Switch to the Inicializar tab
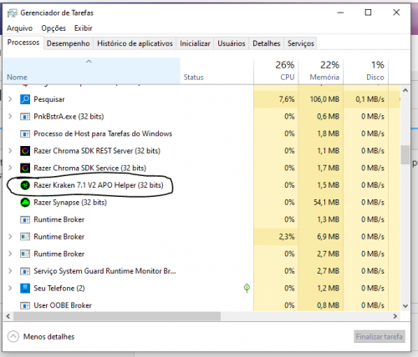The image size is (418, 357). point(195,43)
